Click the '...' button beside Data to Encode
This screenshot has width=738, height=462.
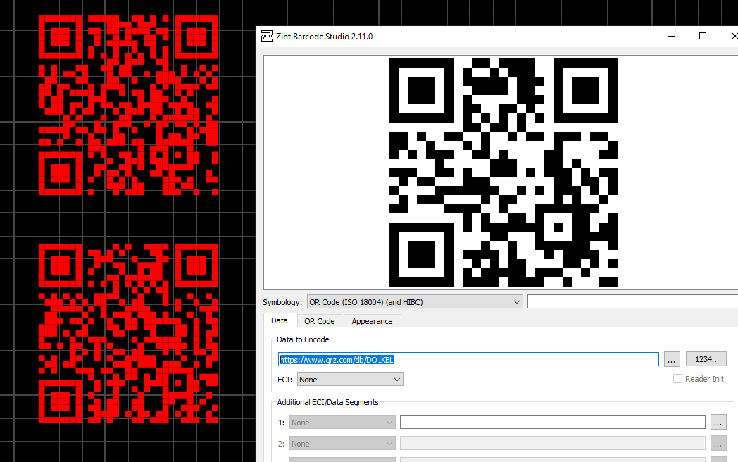[x=672, y=359]
